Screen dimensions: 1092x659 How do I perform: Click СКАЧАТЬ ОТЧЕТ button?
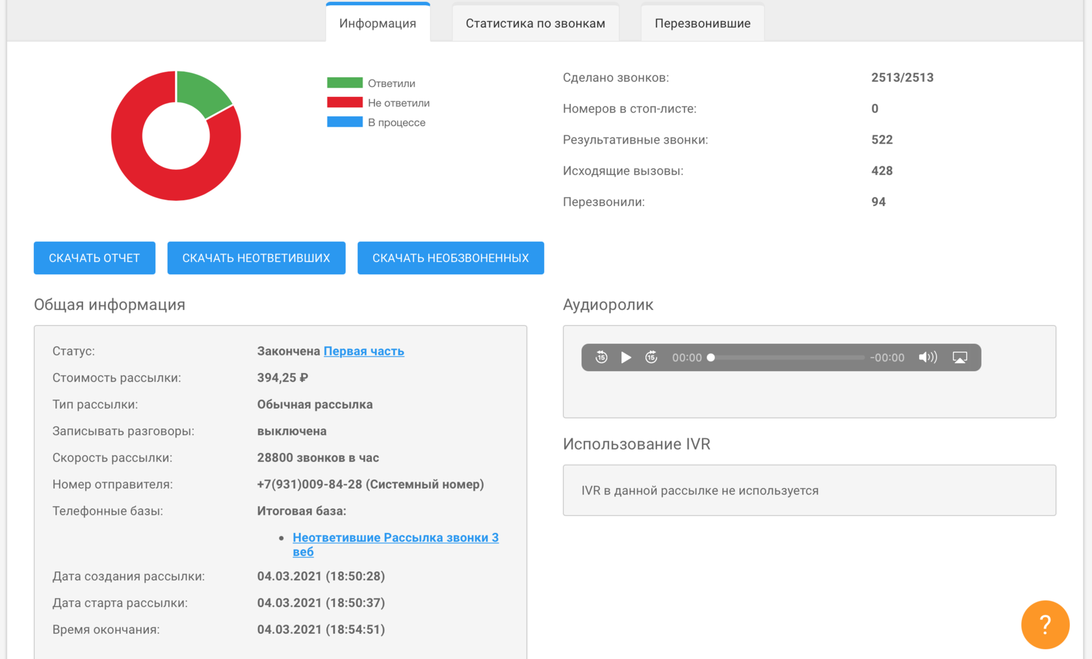pyautogui.click(x=94, y=258)
